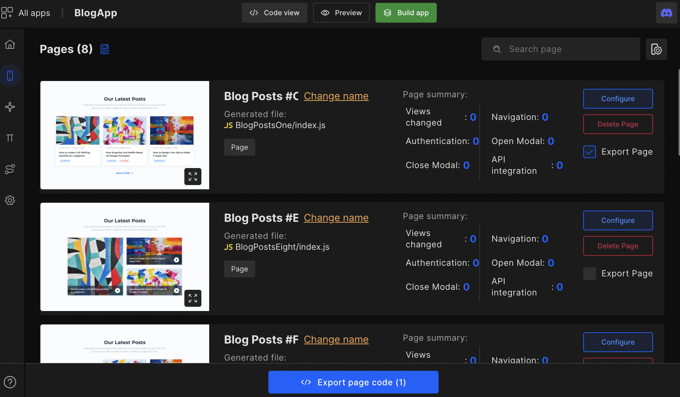Open the Discord icon in top bar
Image resolution: width=680 pixels, height=397 pixels.
666,13
